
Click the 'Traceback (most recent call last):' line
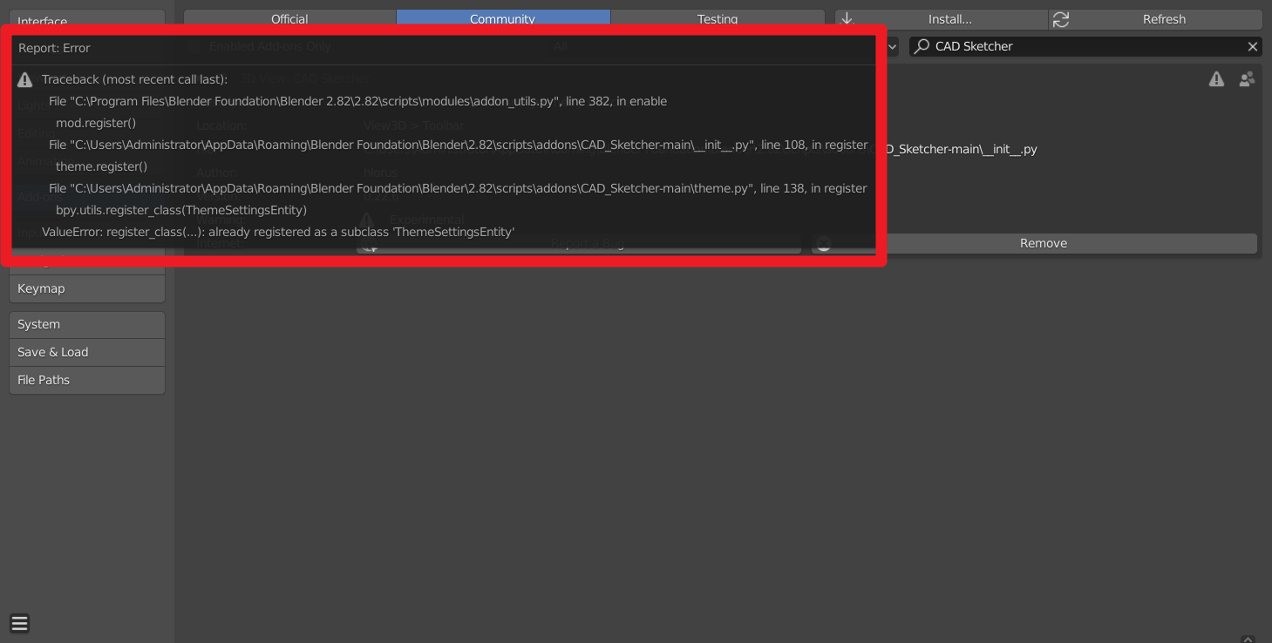click(x=134, y=79)
